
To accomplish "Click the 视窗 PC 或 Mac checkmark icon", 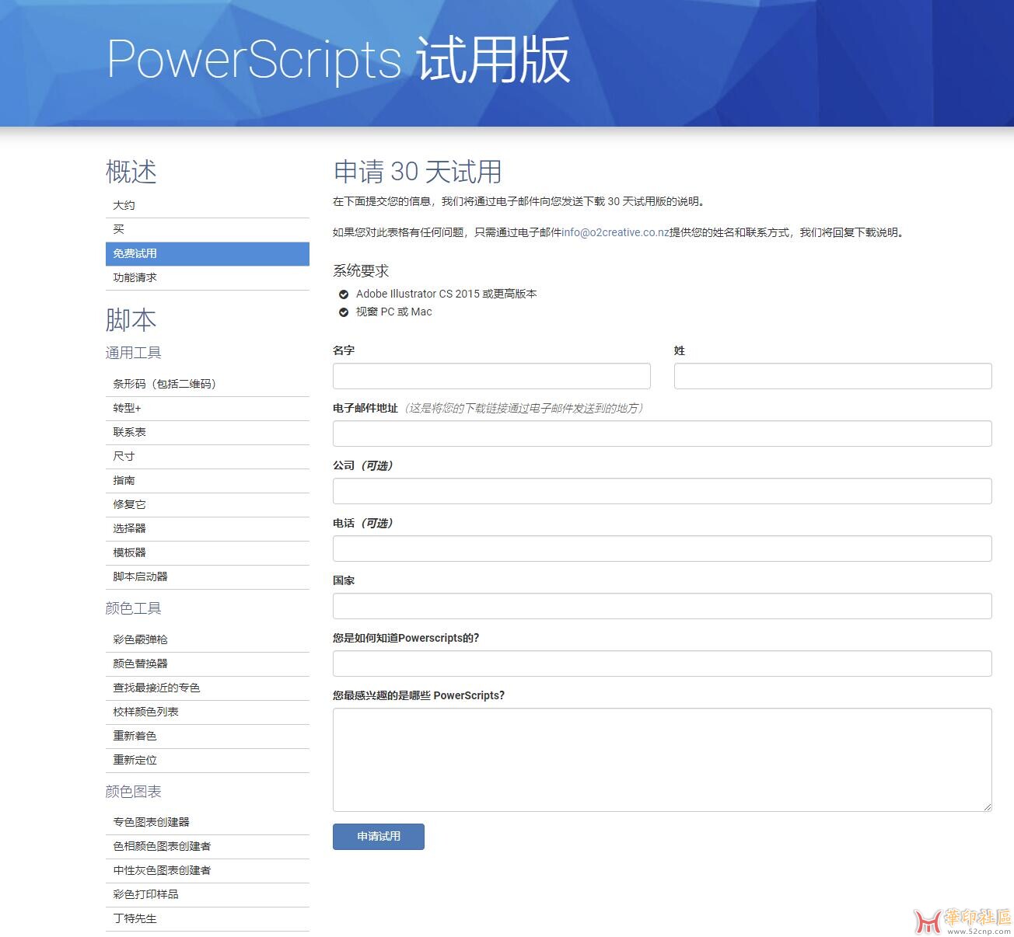I will click(x=343, y=312).
